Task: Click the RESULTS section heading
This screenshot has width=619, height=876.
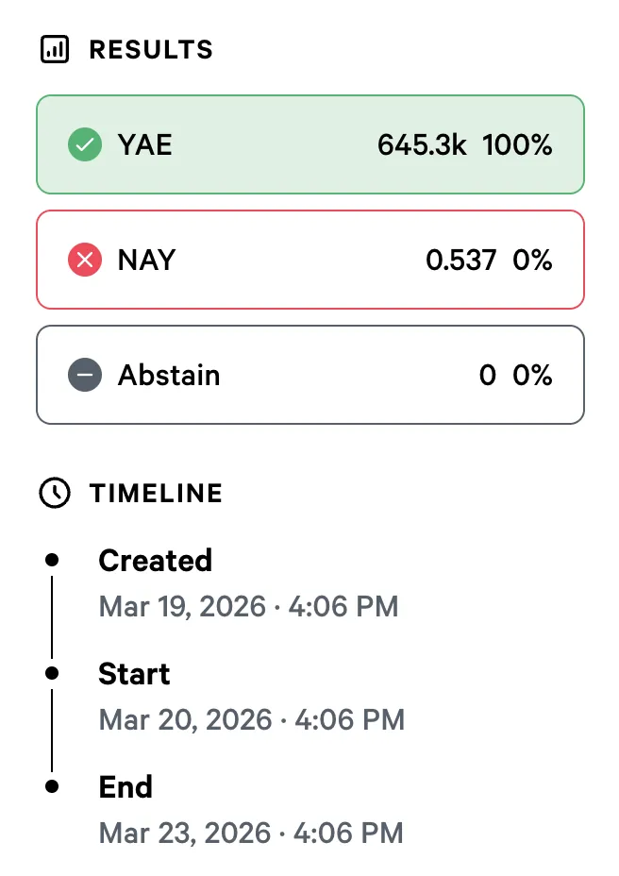Action: click(151, 50)
